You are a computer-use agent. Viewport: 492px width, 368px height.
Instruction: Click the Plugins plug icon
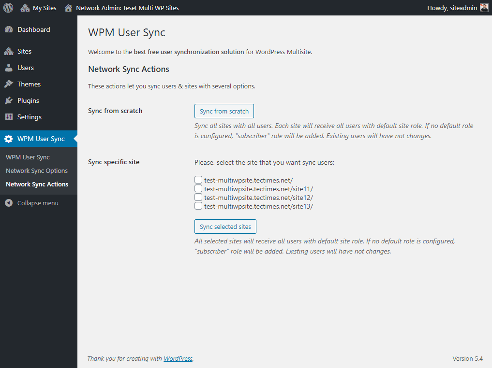[9, 100]
